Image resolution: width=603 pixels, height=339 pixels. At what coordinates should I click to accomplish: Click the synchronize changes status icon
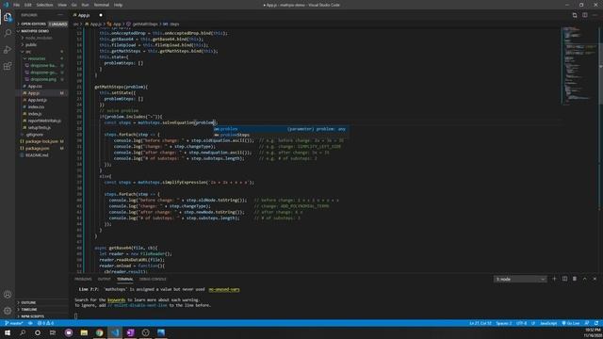[x=30, y=323]
